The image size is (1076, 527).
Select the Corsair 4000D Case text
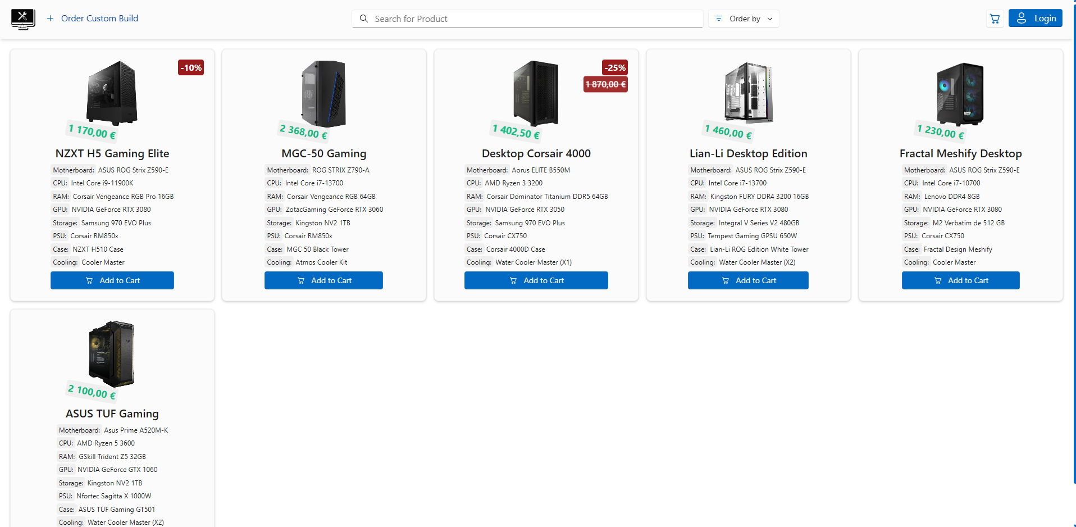[x=516, y=249]
